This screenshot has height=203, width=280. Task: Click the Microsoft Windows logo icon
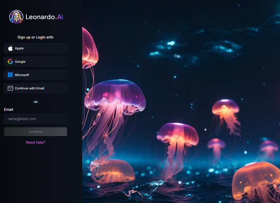coord(10,75)
